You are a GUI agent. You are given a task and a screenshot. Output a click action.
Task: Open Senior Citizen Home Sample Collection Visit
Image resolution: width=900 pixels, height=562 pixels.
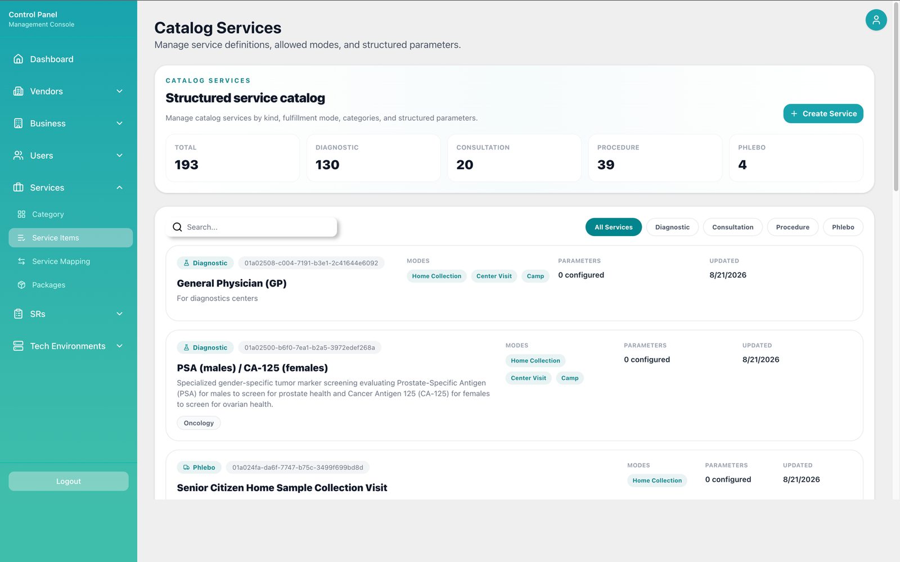click(x=282, y=487)
